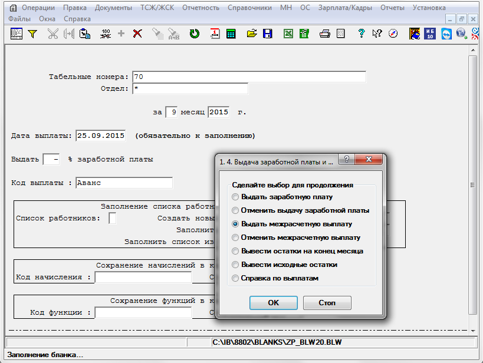483x363 pixels.
Task: Click the yellow filter funnel icon
Action: click(32, 34)
